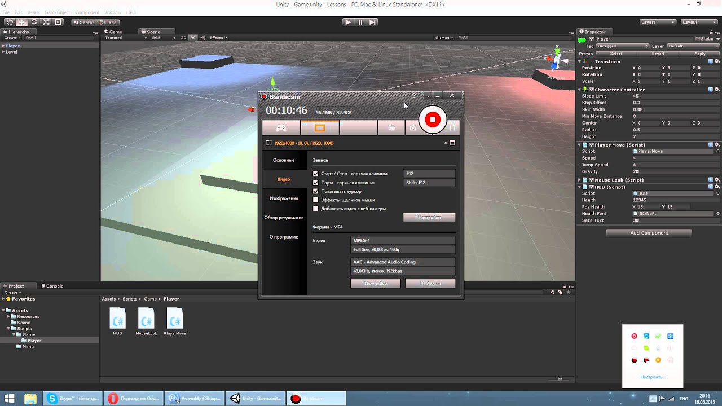Screen dimensions: 722x406
Task: Open Player Move script gear menu
Action: tap(717, 145)
